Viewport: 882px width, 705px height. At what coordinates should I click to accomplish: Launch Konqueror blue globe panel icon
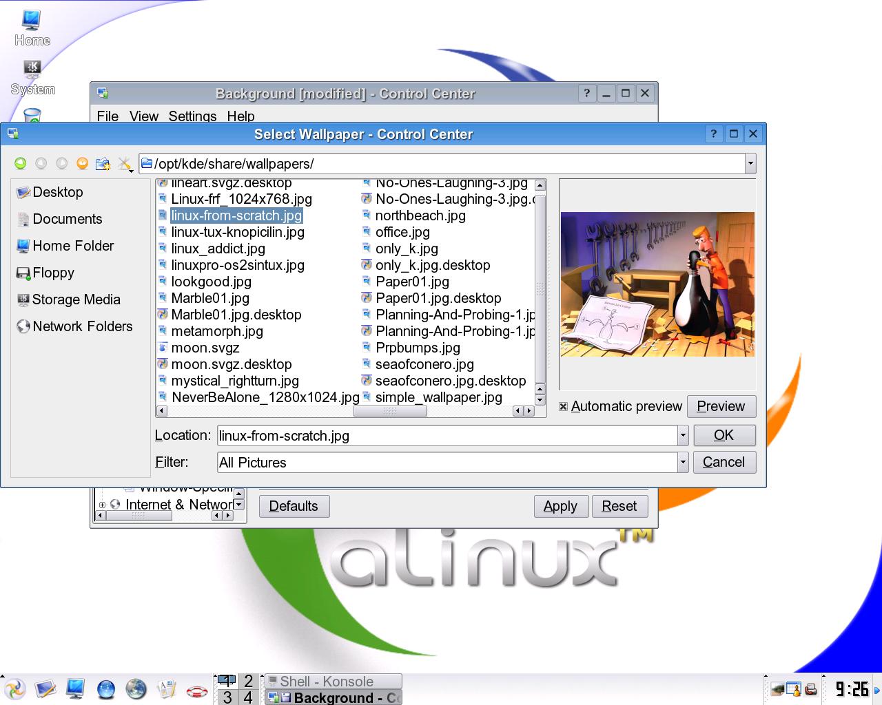(x=106, y=688)
